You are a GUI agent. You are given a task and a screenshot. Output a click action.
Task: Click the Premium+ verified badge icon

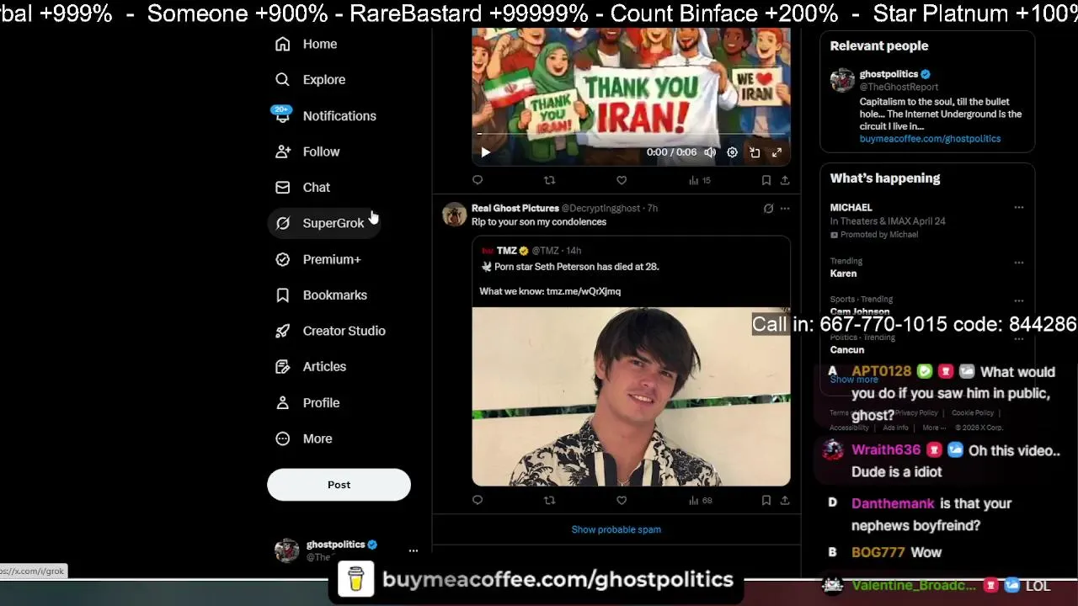pos(283,259)
